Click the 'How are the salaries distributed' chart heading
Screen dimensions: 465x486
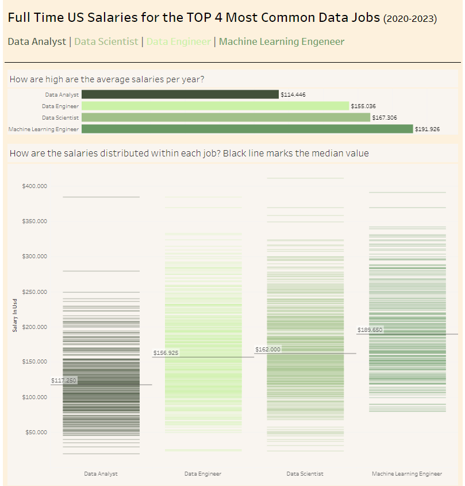click(x=189, y=154)
